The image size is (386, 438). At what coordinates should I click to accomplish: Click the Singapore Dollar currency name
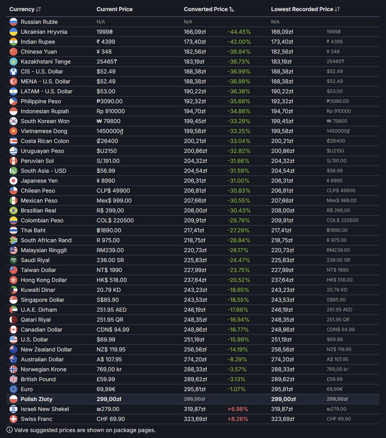click(x=42, y=300)
